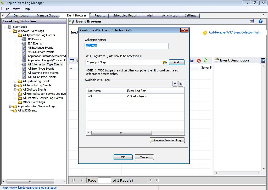Open help via blue question mark icon
This screenshot has height=190, width=268.
pos(260,21)
